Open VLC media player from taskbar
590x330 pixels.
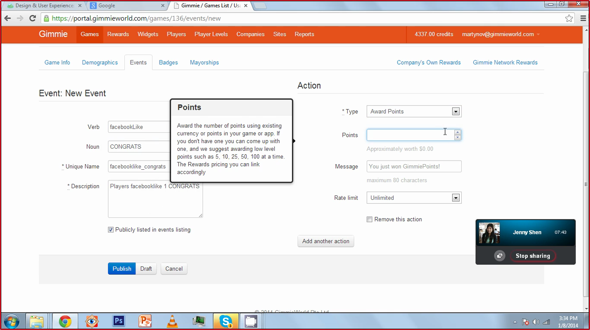172,321
